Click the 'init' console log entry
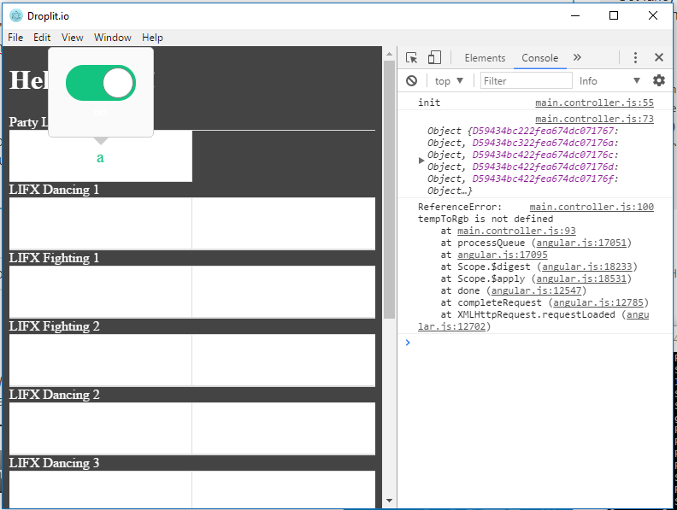The image size is (677, 510). [x=429, y=103]
